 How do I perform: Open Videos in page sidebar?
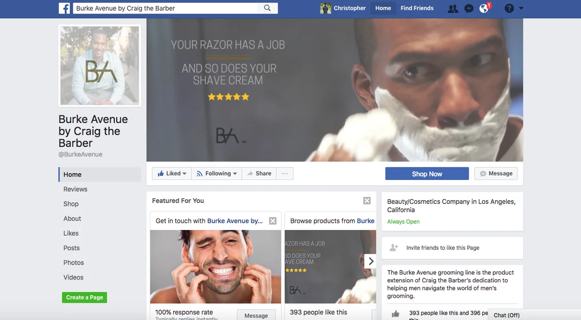[73, 277]
